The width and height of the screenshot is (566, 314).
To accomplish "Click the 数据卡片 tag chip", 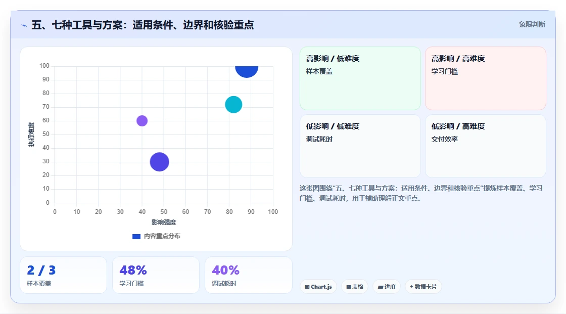I will (423, 287).
